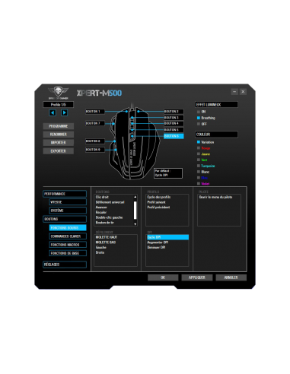Select the highlighted Cycle DPI entry
The height and width of the screenshot is (374, 290).
coord(167,237)
